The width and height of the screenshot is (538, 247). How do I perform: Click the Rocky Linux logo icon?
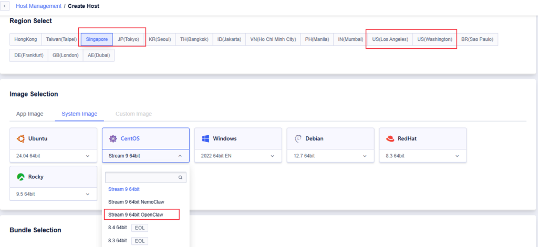(x=21, y=177)
